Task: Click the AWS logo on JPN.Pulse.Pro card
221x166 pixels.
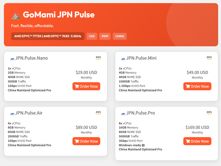Action: [209, 113]
